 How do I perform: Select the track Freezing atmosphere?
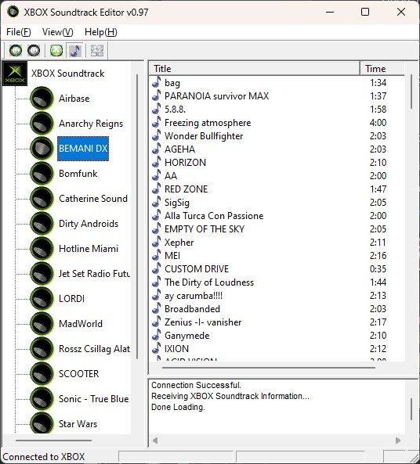point(208,123)
